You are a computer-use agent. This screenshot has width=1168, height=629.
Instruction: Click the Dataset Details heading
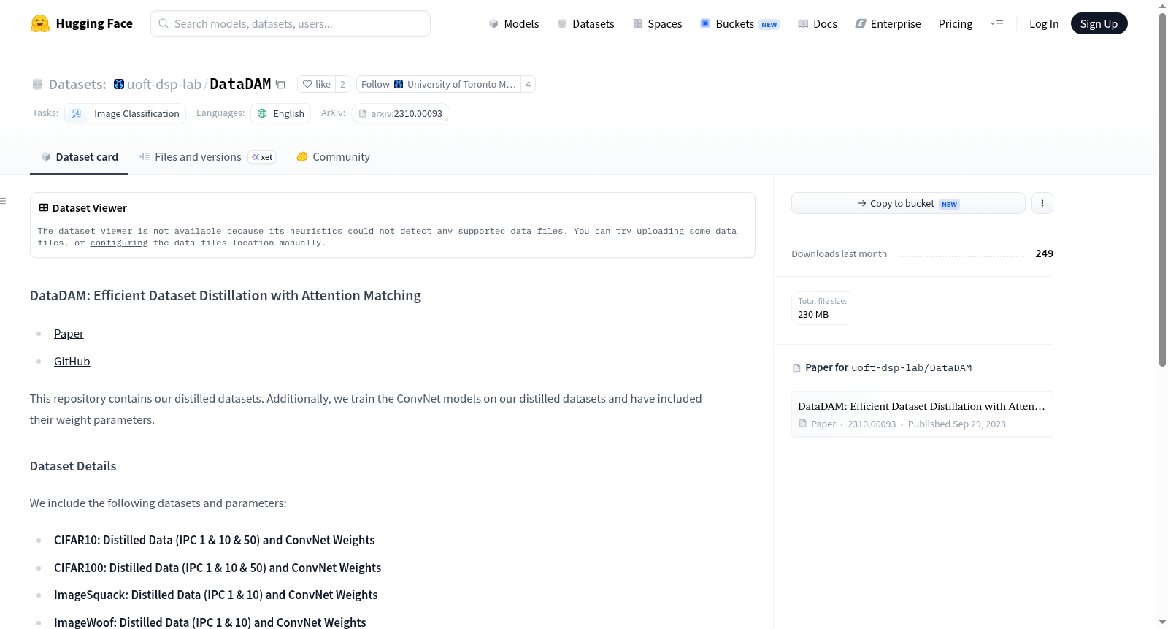[x=73, y=466]
